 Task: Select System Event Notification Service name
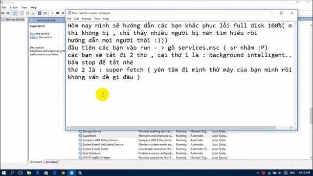103,145
